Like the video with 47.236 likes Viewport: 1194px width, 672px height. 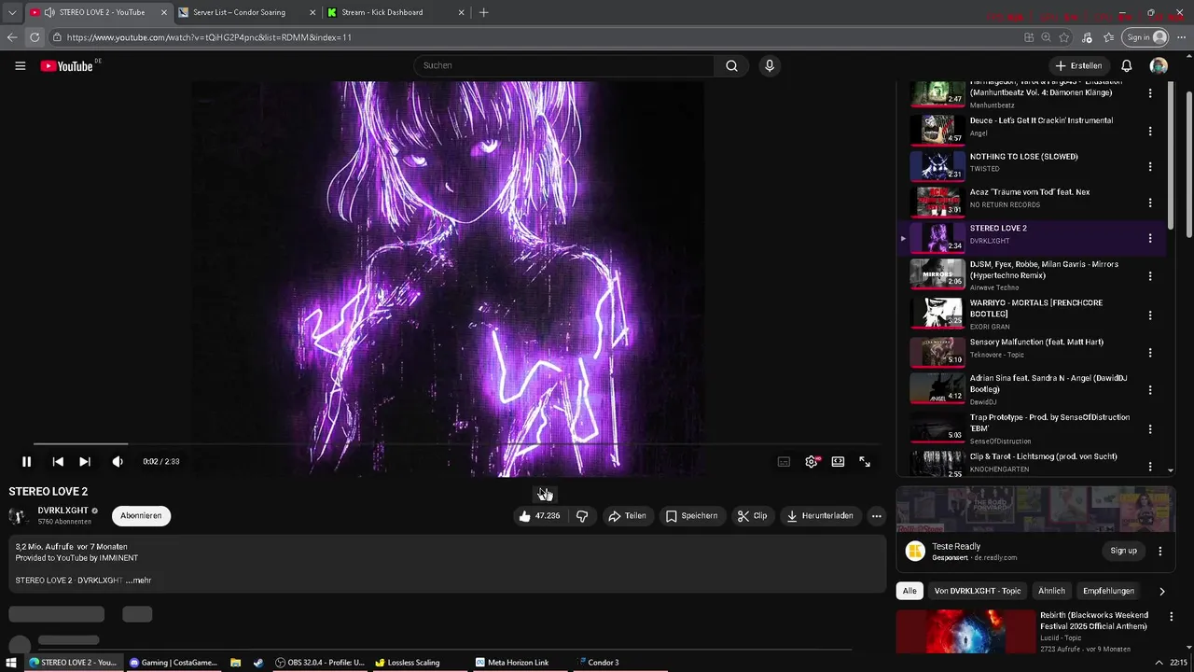click(x=540, y=515)
